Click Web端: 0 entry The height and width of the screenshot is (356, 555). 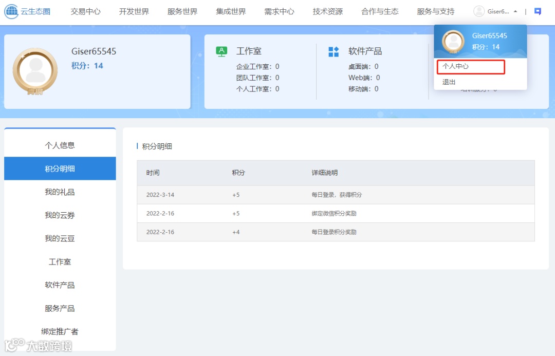coord(364,78)
